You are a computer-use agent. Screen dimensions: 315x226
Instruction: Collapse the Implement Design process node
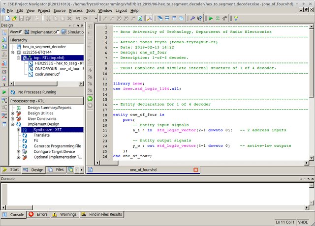coord(12,124)
